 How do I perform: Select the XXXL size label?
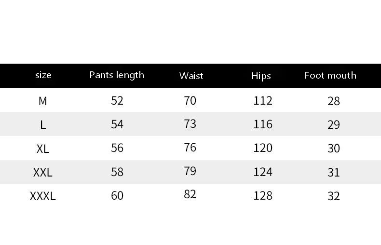click(x=43, y=196)
